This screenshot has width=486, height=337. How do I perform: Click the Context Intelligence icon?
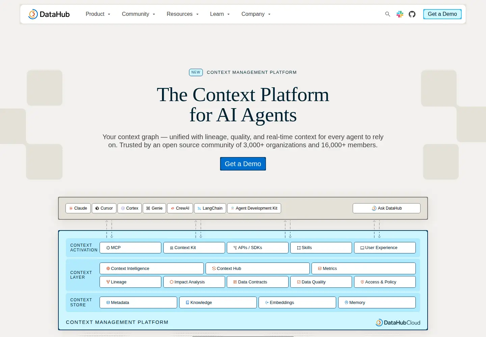(108, 269)
